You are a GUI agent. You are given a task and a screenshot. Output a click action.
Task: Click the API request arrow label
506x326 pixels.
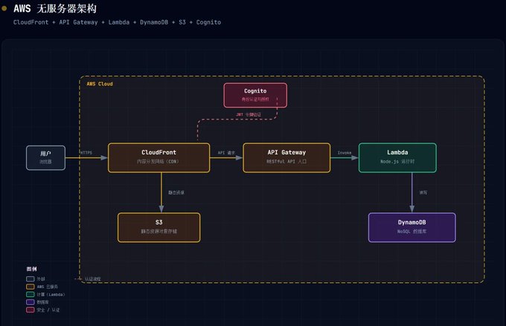click(226, 153)
